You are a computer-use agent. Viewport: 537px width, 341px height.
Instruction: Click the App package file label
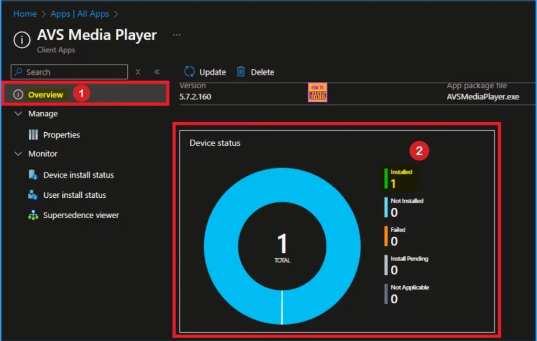point(477,86)
